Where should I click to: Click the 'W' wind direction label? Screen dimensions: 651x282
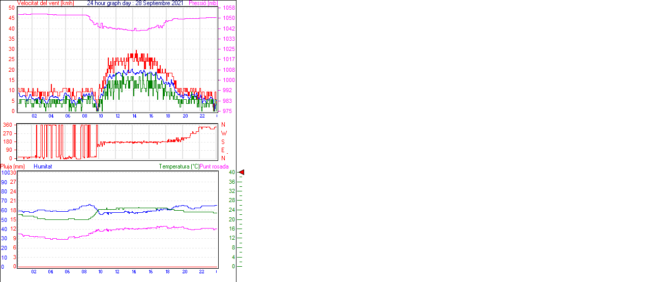point(223,133)
